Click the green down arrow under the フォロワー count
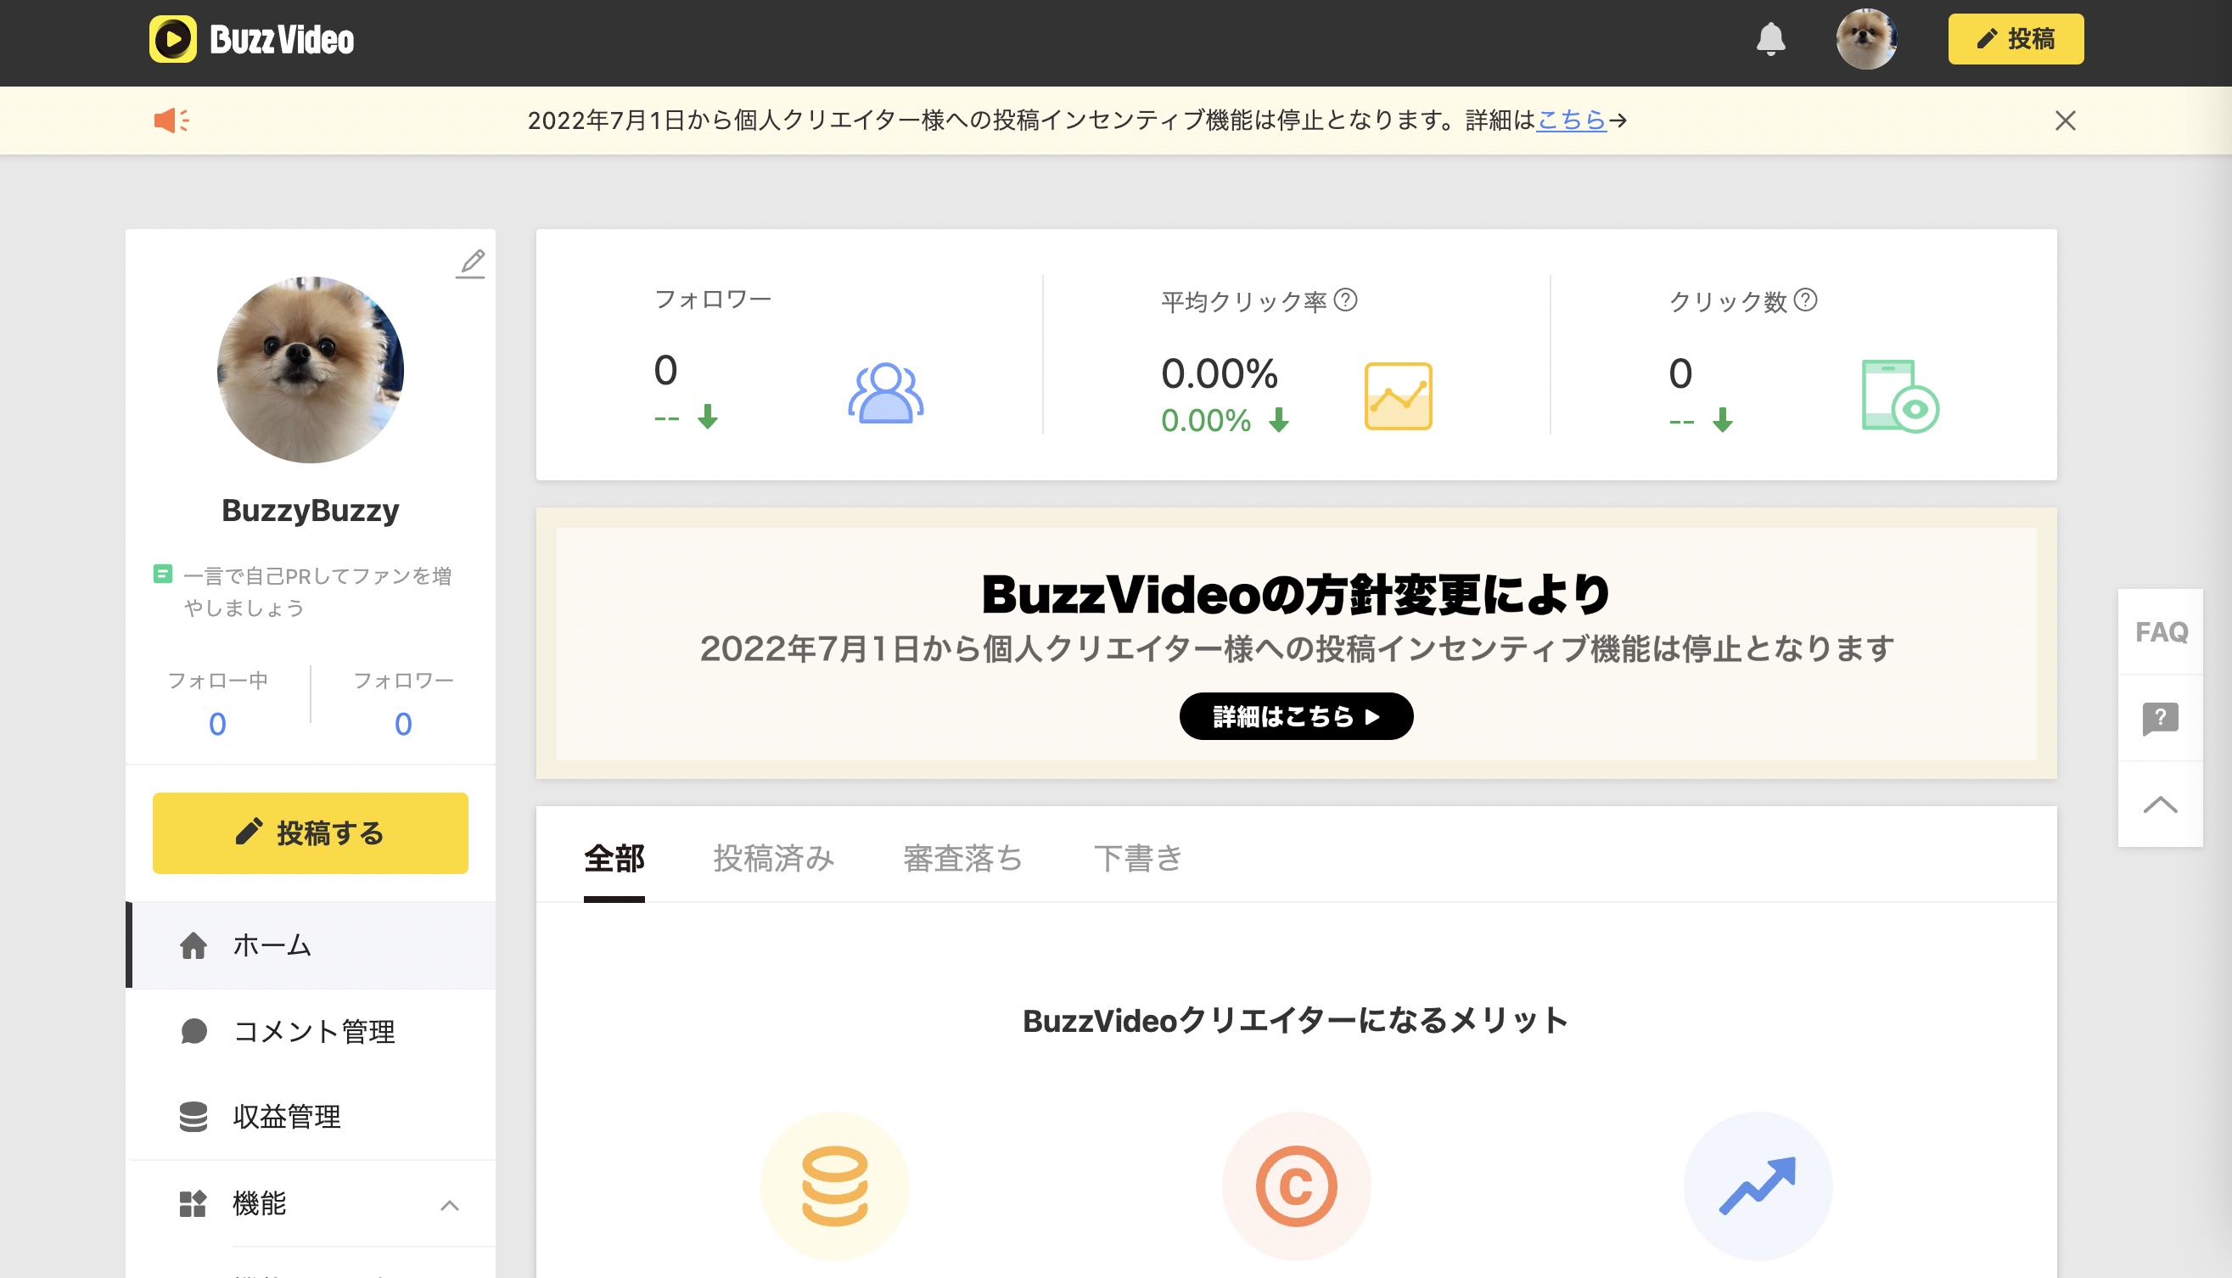The width and height of the screenshot is (2232, 1278). pos(708,416)
